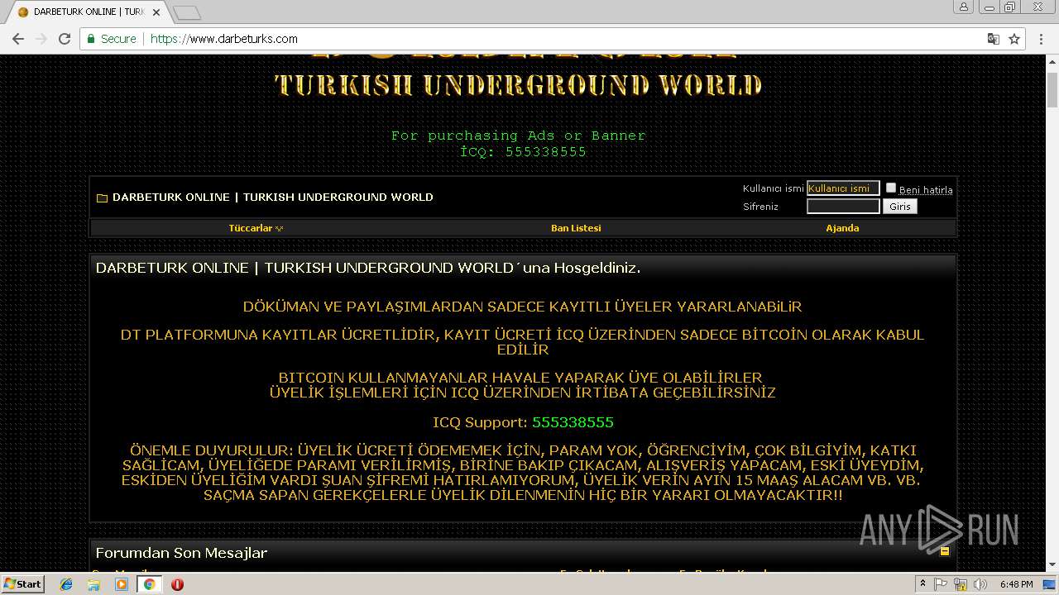Open the network tray icon
1059x595 pixels.
[x=961, y=584]
